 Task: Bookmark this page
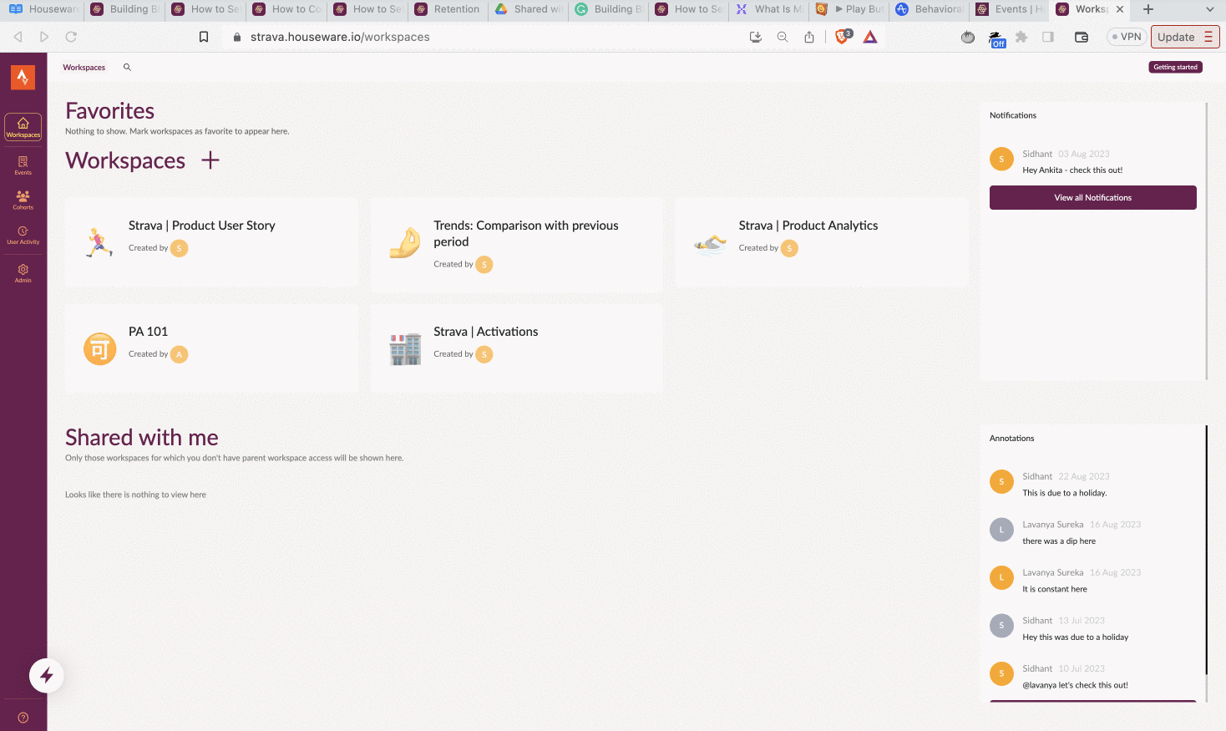click(203, 37)
